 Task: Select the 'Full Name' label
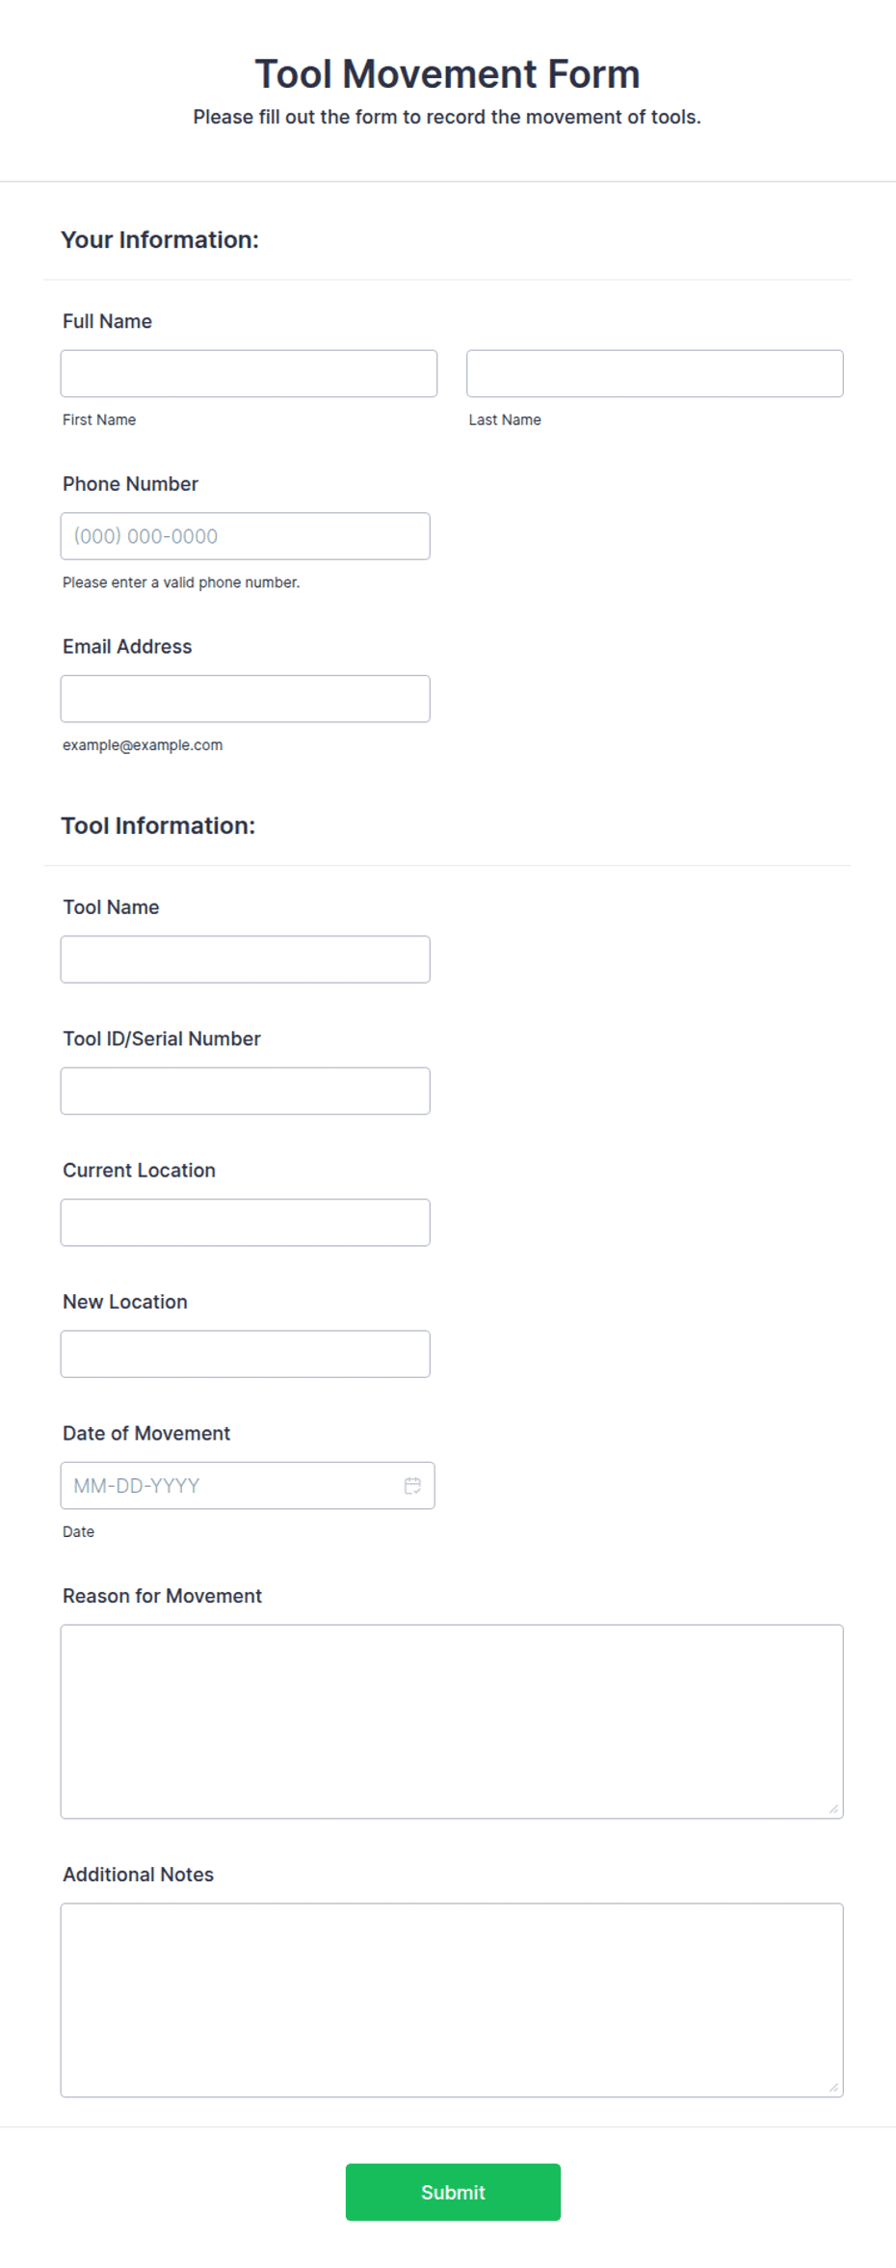click(x=107, y=321)
